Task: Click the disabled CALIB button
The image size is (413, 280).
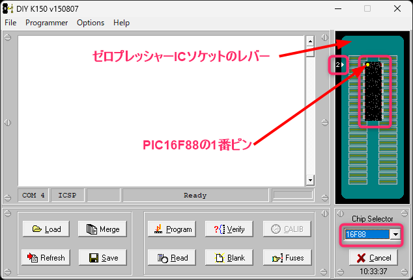Action: (x=287, y=229)
